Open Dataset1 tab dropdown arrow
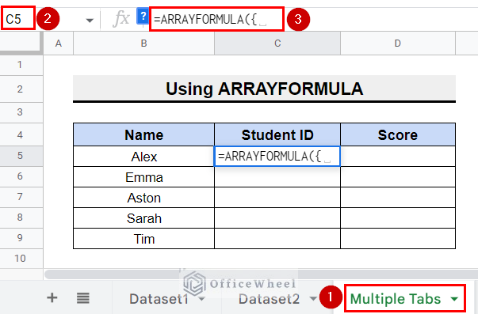Image resolution: width=478 pixels, height=314 pixels. point(201,299)
